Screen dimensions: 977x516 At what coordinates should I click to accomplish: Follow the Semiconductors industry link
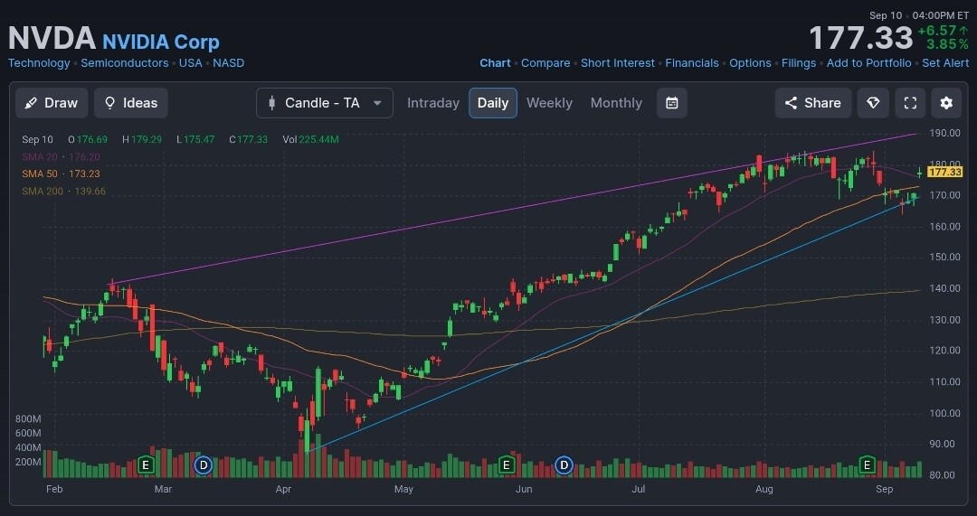[125, 63]
